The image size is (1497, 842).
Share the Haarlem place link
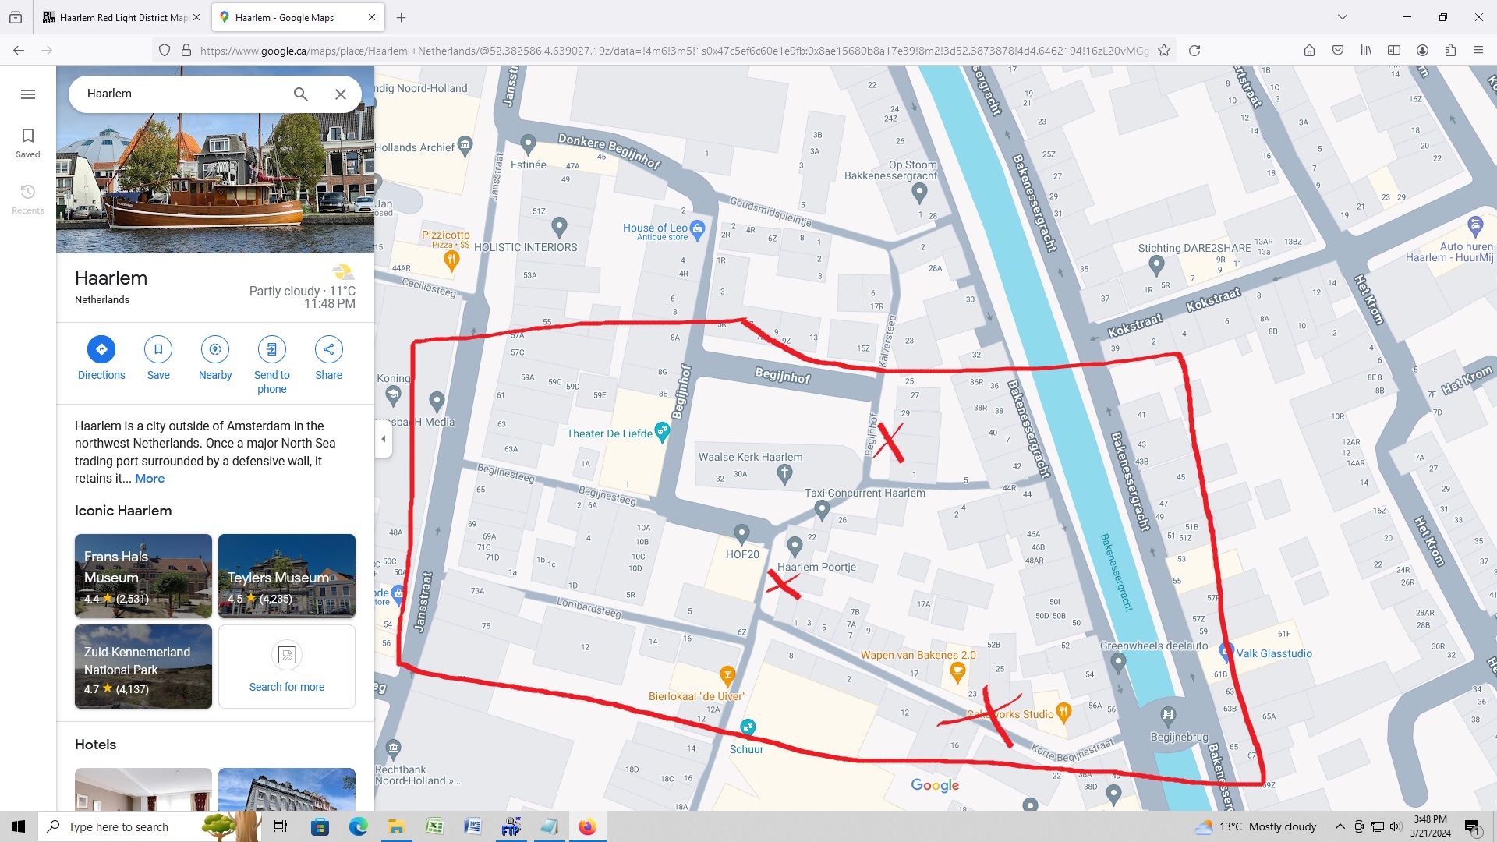click(329, 358)
